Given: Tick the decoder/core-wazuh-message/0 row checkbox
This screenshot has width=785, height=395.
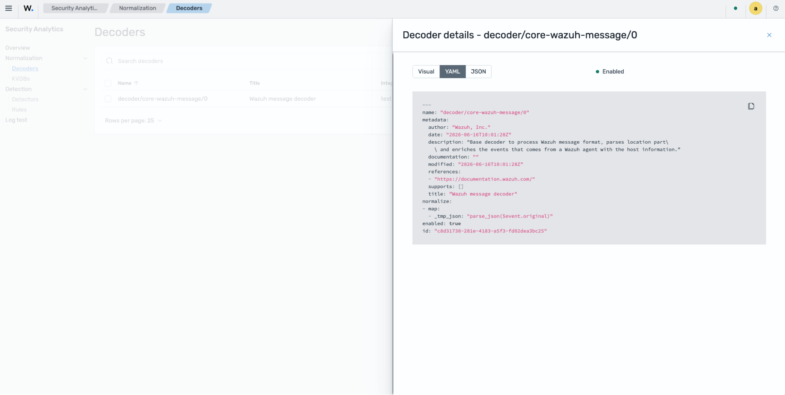Looking at the screenshot, I should coord(108,99).
